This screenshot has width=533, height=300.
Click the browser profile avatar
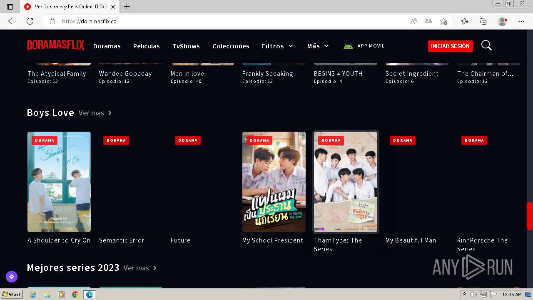click(x=503, y=21)
